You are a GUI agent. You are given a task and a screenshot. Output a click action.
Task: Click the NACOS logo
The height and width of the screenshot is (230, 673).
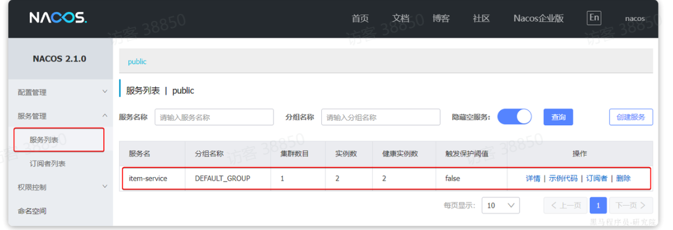pyautogui.click(x=58, y=17)
